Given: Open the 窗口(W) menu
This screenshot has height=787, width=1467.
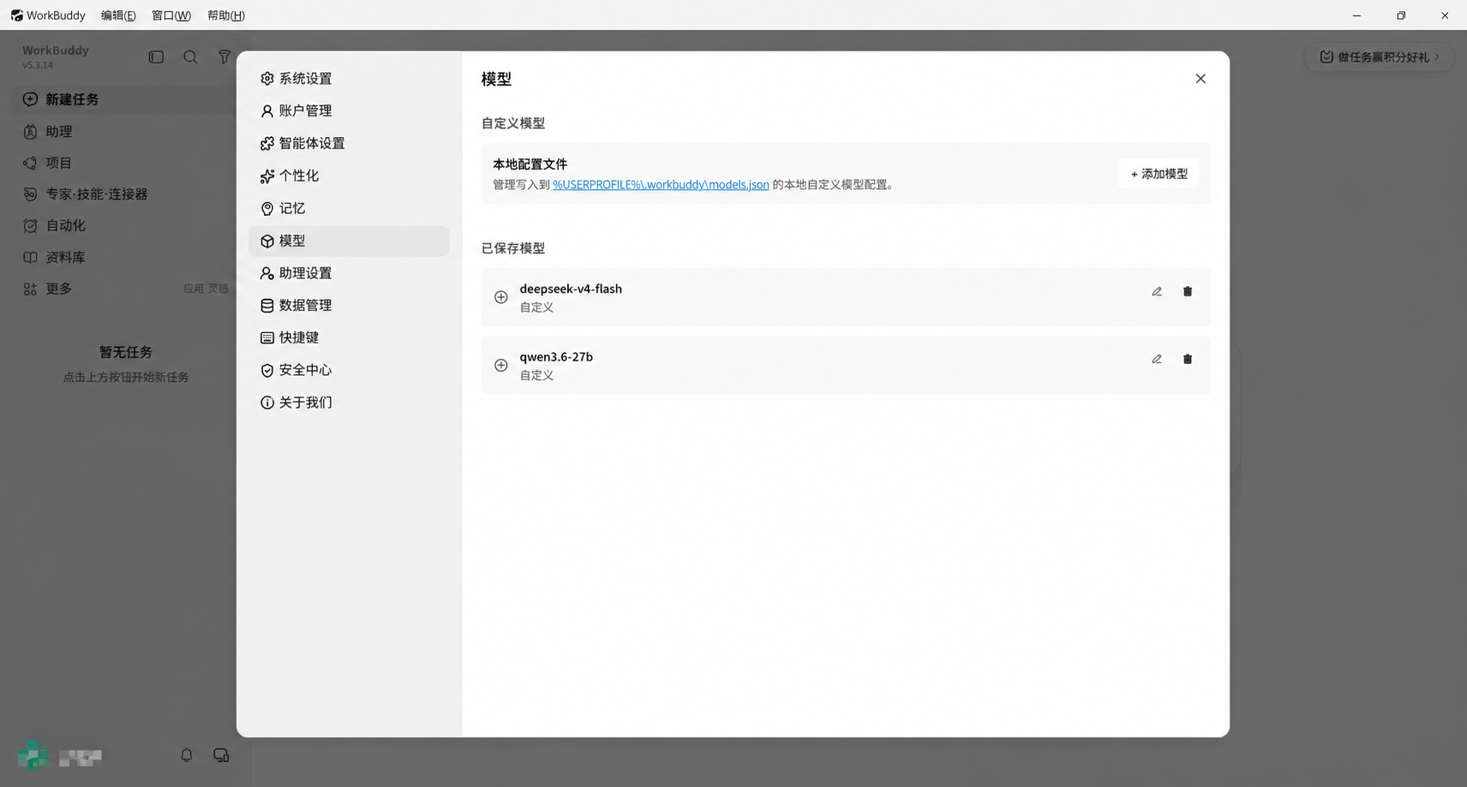Looking at the screenshot, I should click(171, 15).
